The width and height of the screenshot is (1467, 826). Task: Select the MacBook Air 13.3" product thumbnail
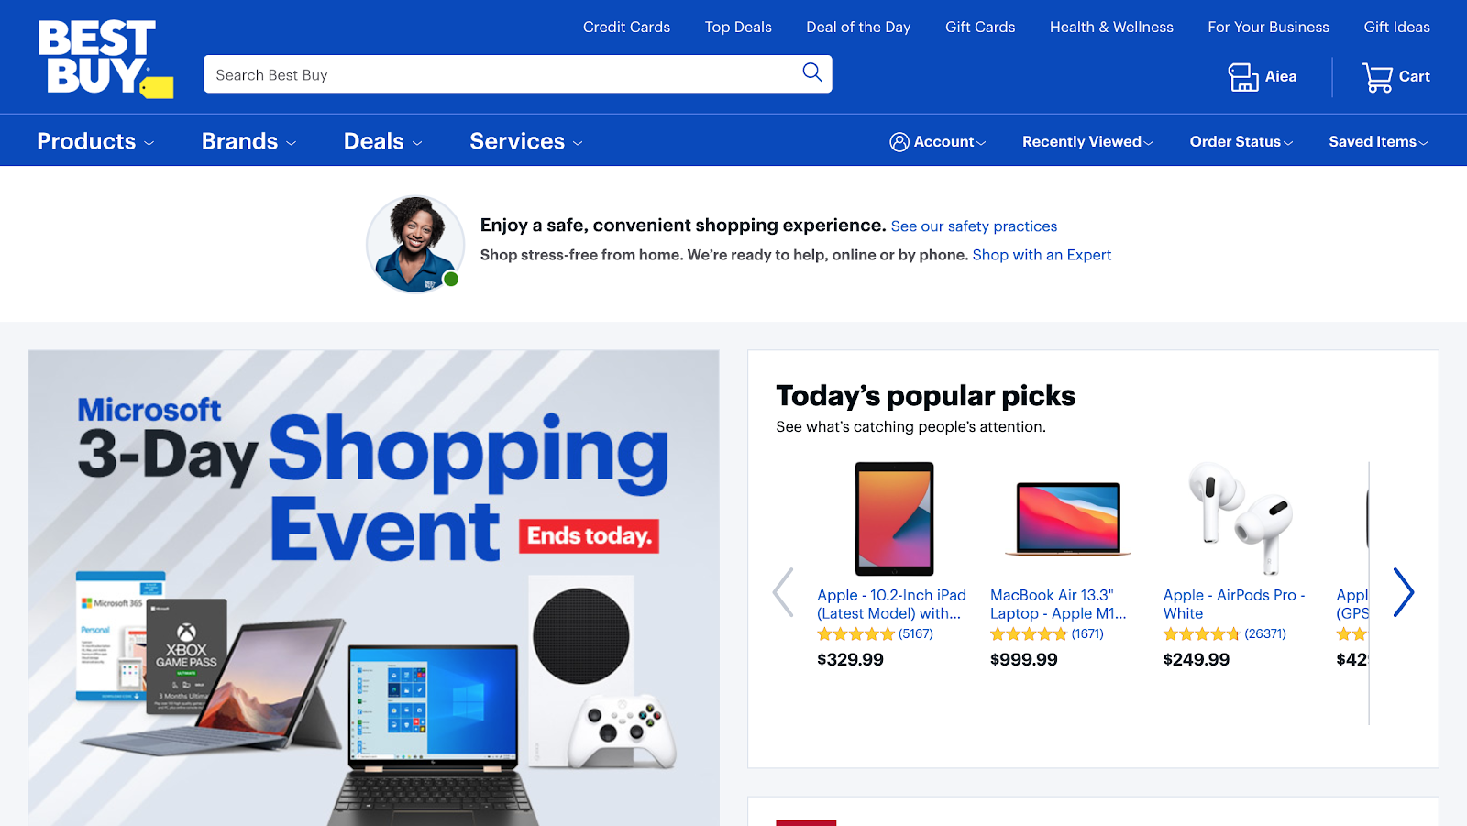click(1068, 518)
